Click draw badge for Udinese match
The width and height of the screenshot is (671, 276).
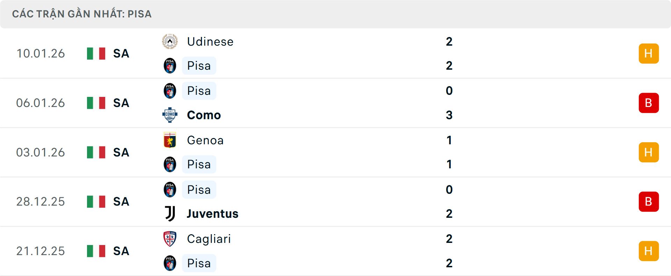(x=649, y=54)
